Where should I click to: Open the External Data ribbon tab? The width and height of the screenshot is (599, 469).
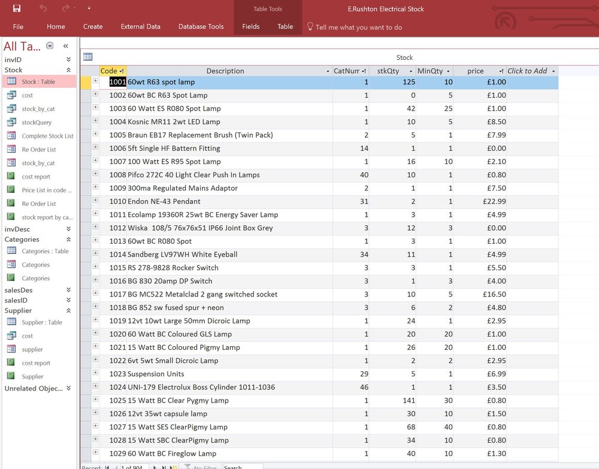click(141, 27)
